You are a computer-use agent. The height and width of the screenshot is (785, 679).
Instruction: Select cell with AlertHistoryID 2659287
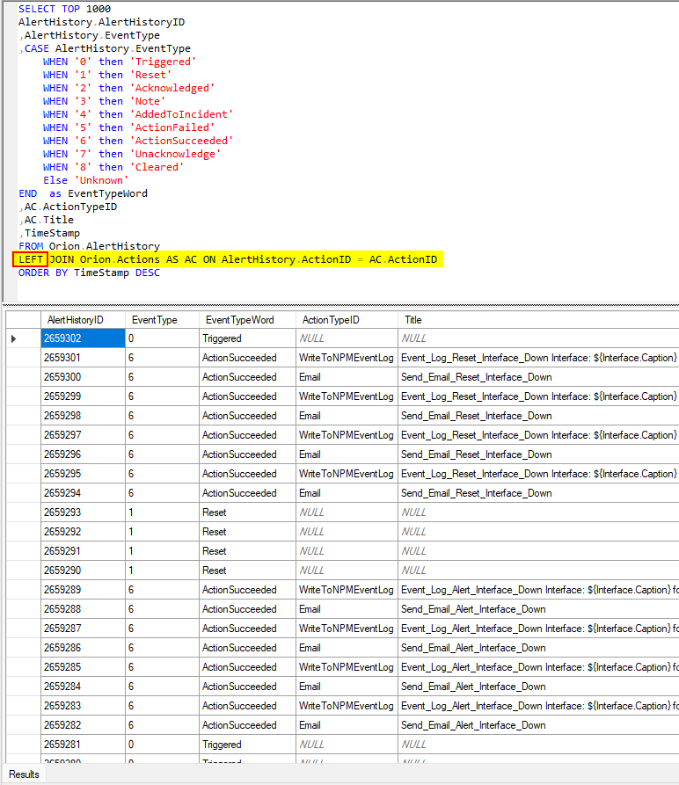83,629
